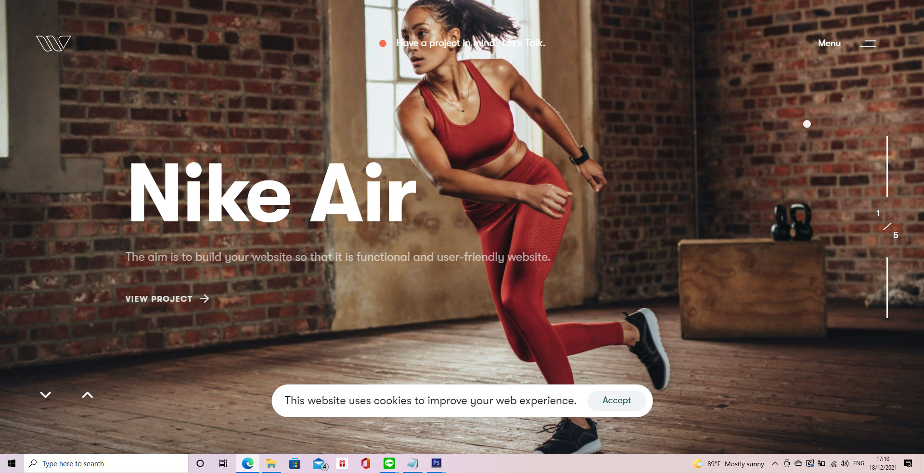924x473 pixels.
Task: Accept the cookies notice
Action: [x=616, y=400]
